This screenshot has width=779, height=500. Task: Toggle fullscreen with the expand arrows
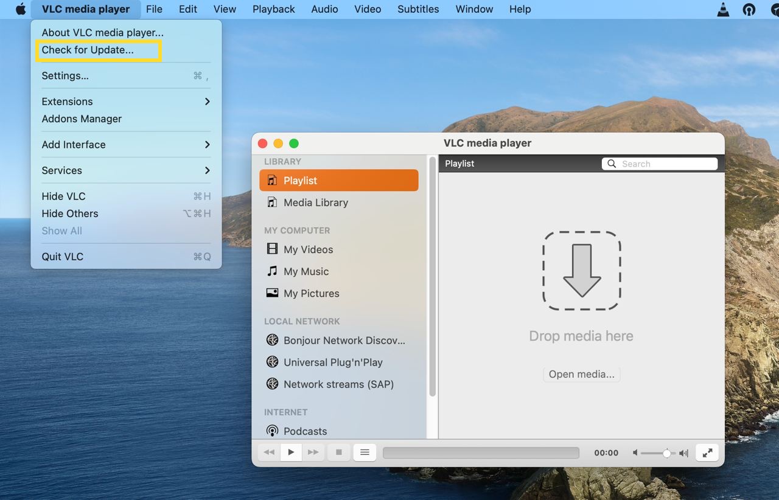click(x=707, y=453)
